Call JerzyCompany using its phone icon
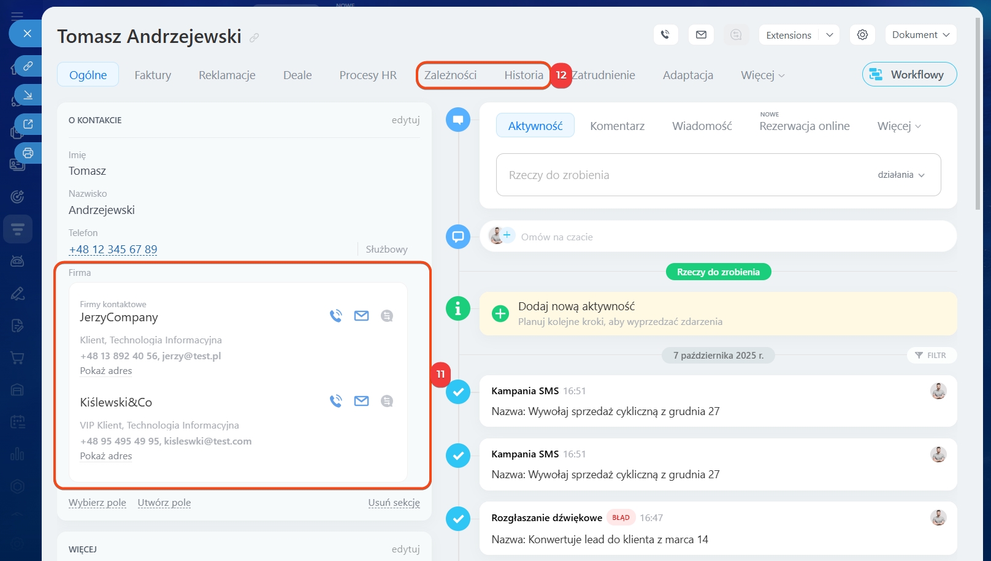 [335, 316]
